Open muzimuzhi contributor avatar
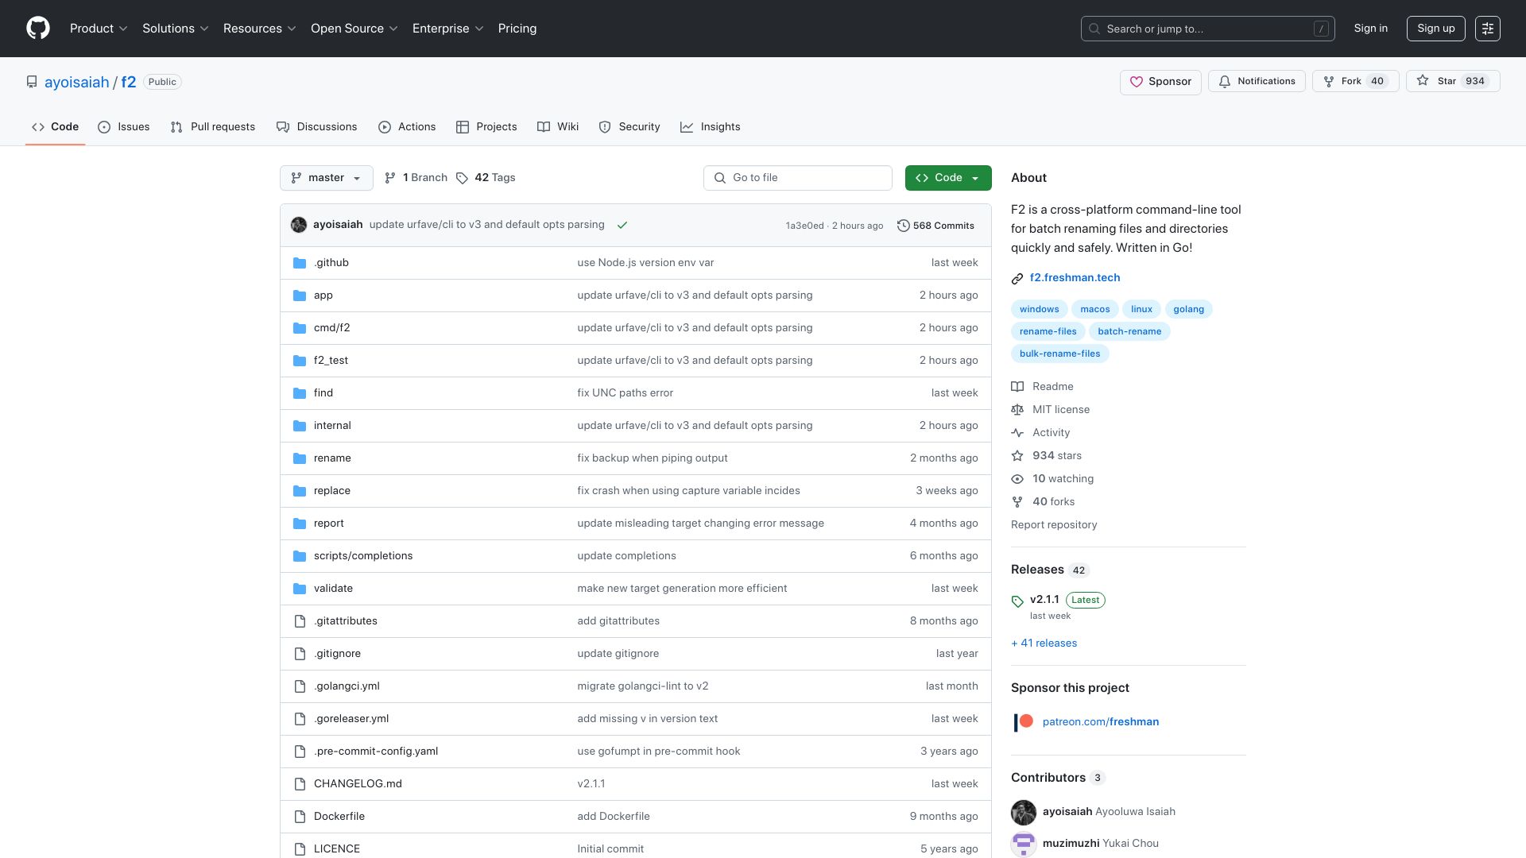 click(1024, 844)
